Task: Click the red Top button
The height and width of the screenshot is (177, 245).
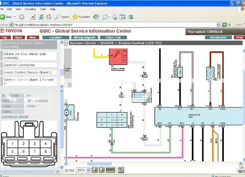Action: (x=5, y=37)
